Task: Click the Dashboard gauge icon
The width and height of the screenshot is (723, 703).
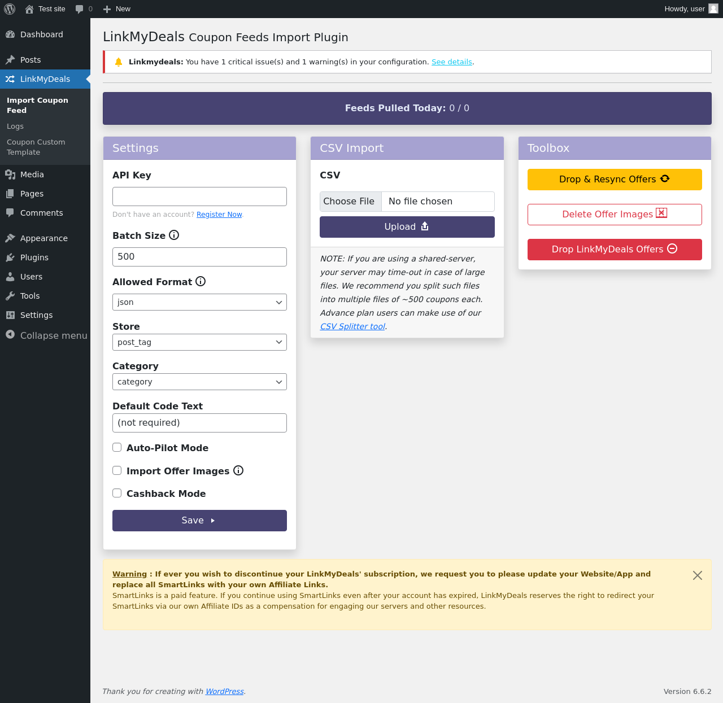Action: (x=10, y=34)
